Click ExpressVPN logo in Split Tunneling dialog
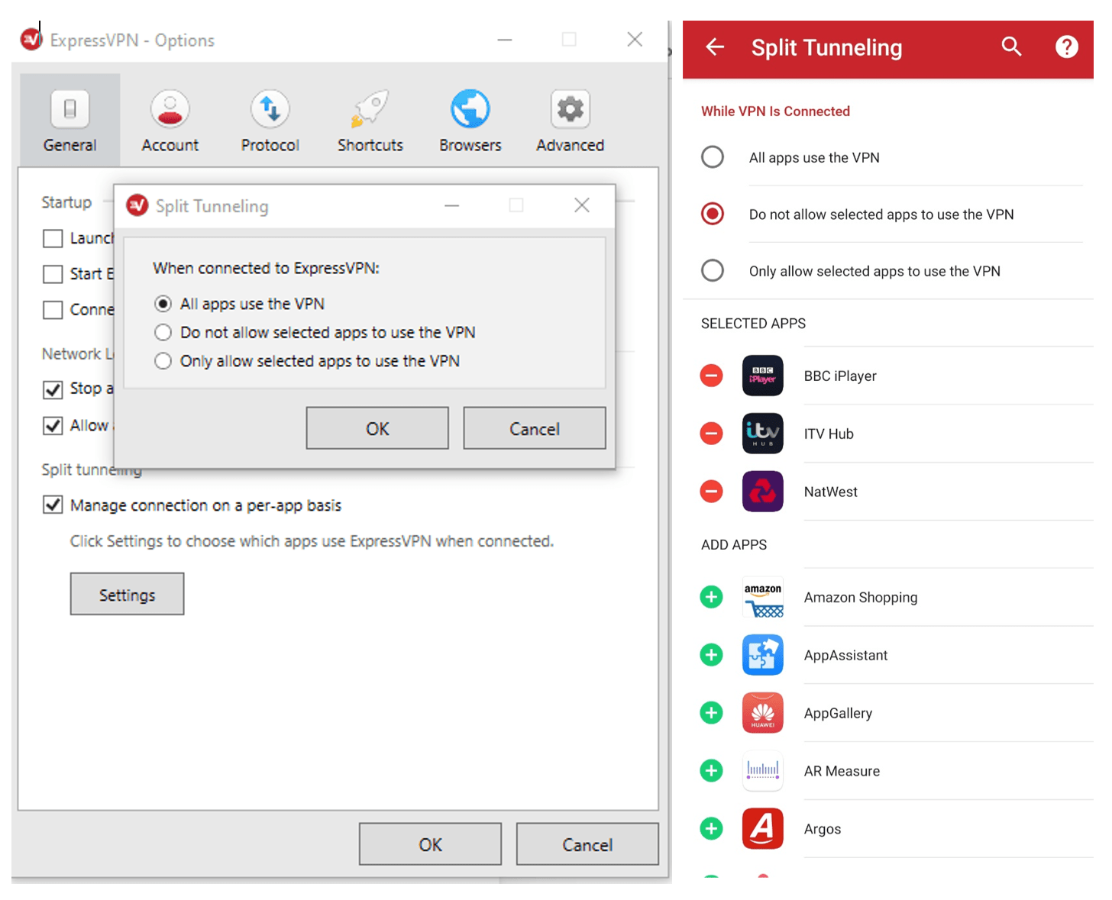This screenshot has width=1112, height=900. click(x=137, y=205)
